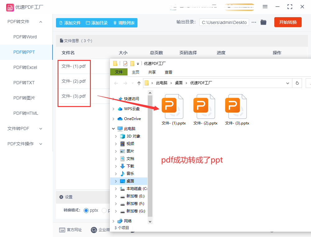Viewport: 311px width, 237px height.
Task: Select 视频 folder in navigation tree
Action: [x=127, y=143]
